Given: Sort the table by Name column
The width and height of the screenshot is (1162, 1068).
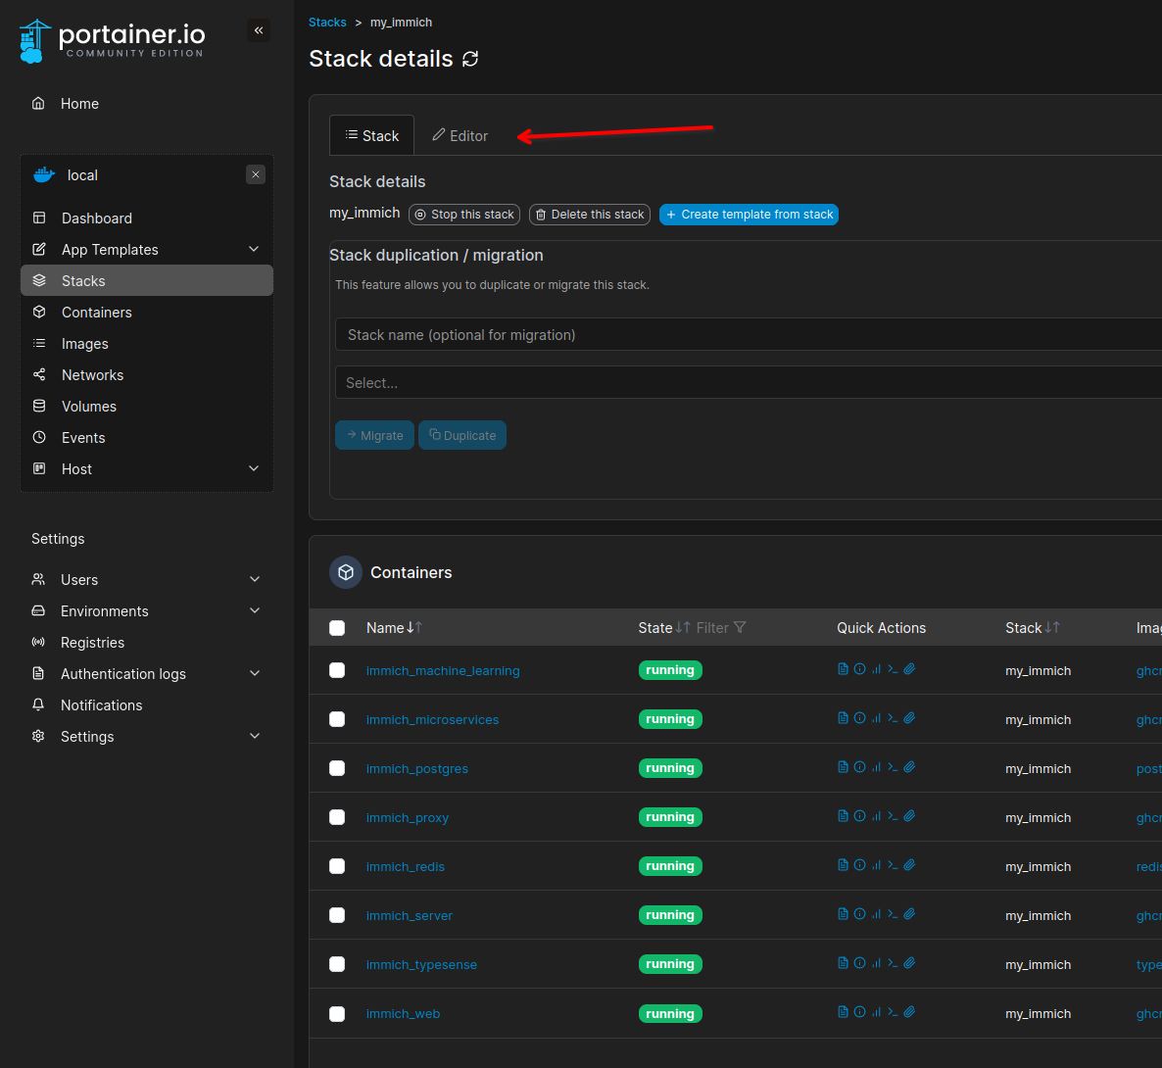Looking at the screenshot, I should (394, 628).
